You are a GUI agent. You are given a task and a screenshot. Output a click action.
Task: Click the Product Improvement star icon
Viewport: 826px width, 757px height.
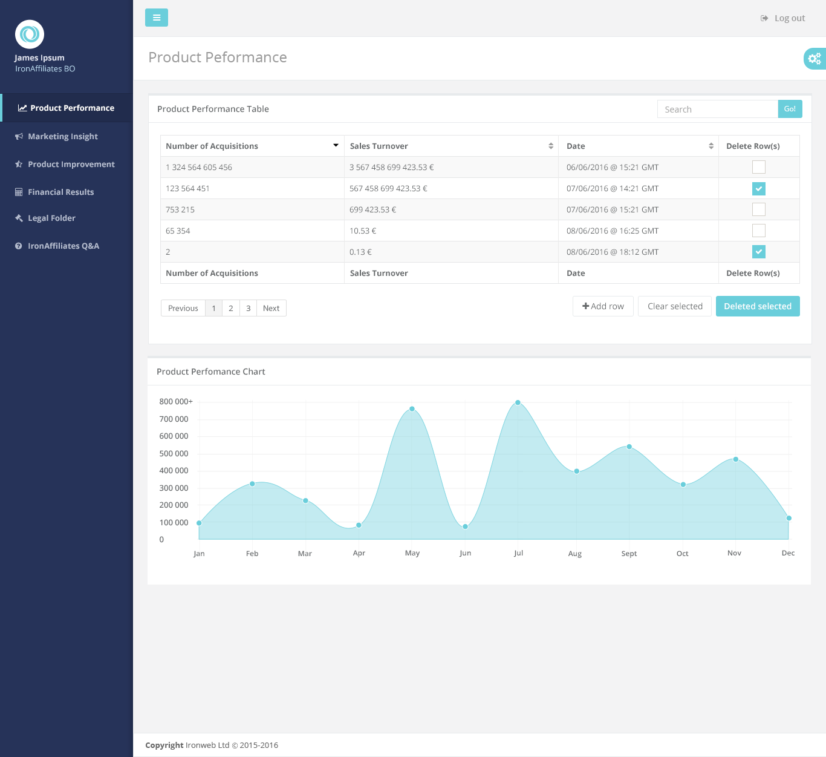point(19,165)
